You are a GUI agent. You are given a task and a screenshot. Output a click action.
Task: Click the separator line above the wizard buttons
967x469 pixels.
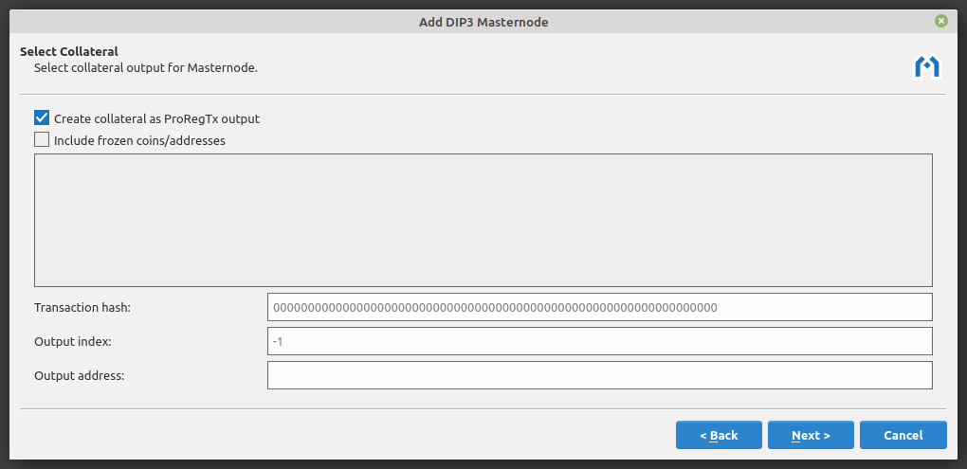click(483, 408)
